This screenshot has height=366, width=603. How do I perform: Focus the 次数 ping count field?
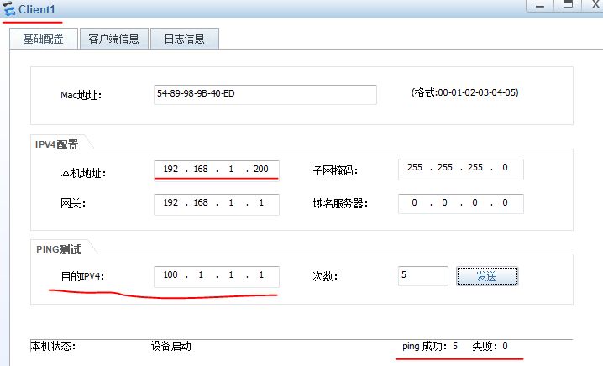click(x=422, y=276)
